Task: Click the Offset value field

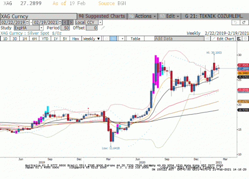Action: [92, 28]
